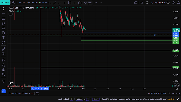The height and width of the screenshot is (102, 181).
Task: Click the 15-minute range button
Action: tap(18, 93)
